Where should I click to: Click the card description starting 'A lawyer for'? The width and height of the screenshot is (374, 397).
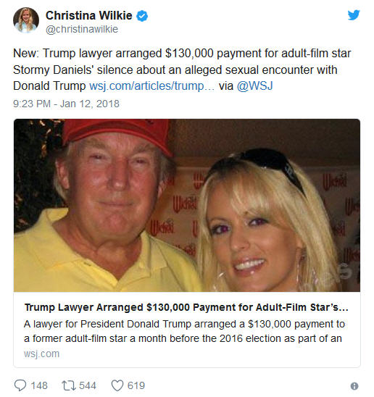[x=184, y=331]
